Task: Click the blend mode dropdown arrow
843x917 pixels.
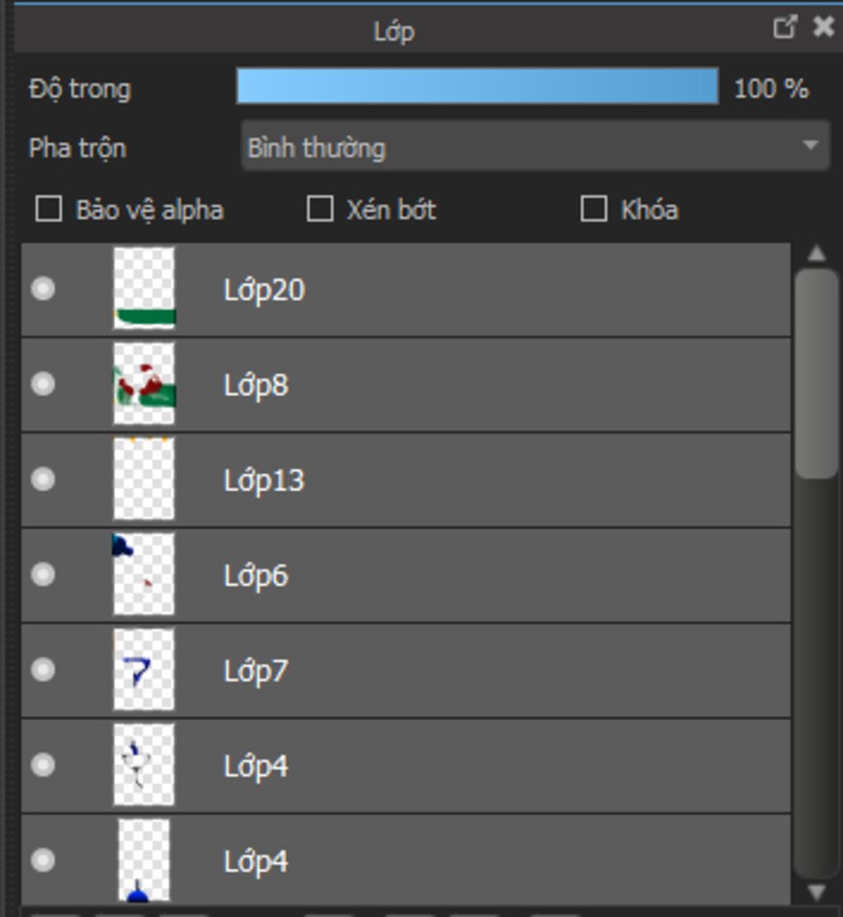Action: [x=810, y=147]
